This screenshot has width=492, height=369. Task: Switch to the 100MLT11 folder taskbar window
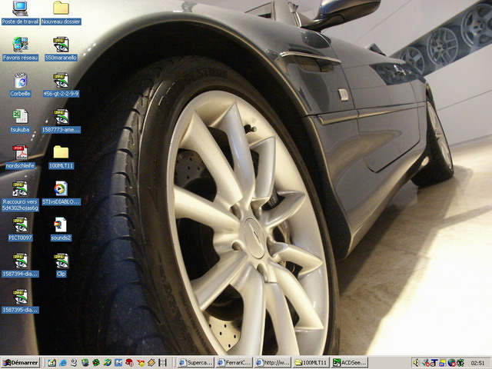tap(311, 363)
